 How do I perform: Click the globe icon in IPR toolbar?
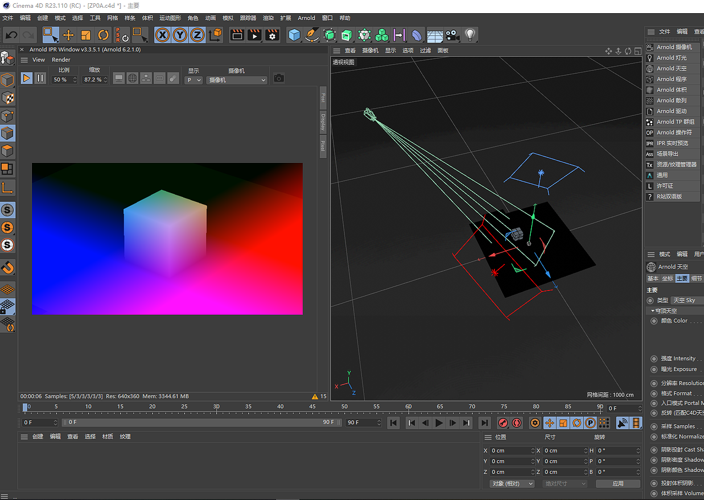click(133, 78)
